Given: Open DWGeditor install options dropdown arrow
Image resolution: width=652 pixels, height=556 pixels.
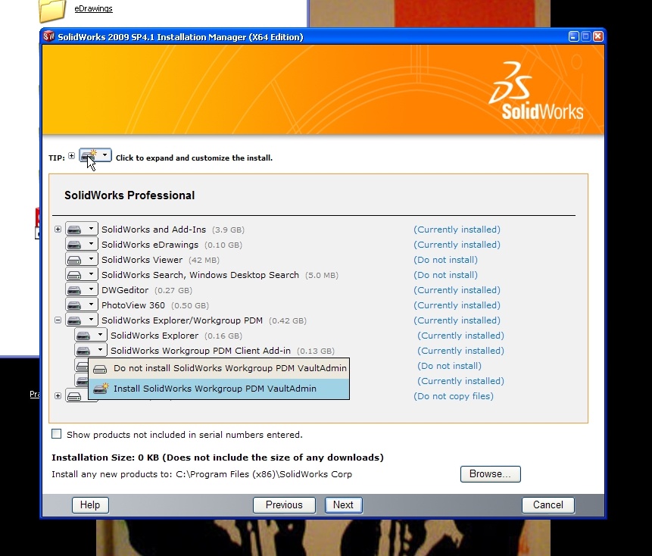Looking at the screenshot, I should click(x=91, y=290).
